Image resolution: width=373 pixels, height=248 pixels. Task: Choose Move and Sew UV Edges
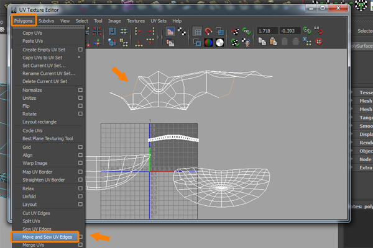pyautogui.click(x=47, y=237)
